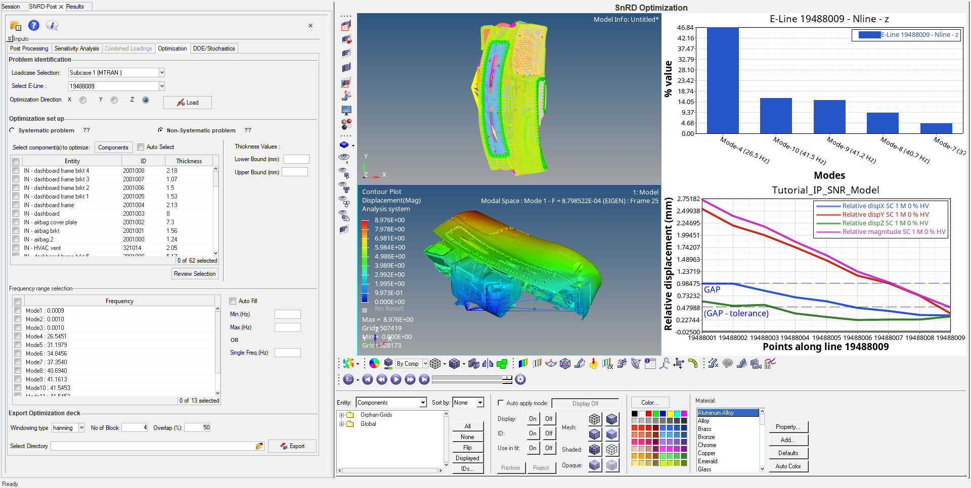Click the rainbow color wheel icon

[374, 363]
